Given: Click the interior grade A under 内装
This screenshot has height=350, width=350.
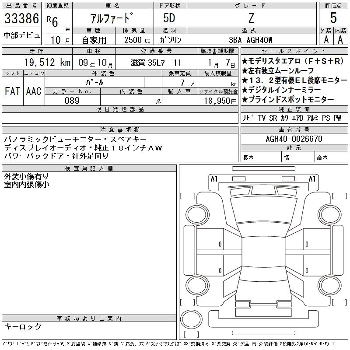Looking at the screenshot, I should (x=340, y=40).
